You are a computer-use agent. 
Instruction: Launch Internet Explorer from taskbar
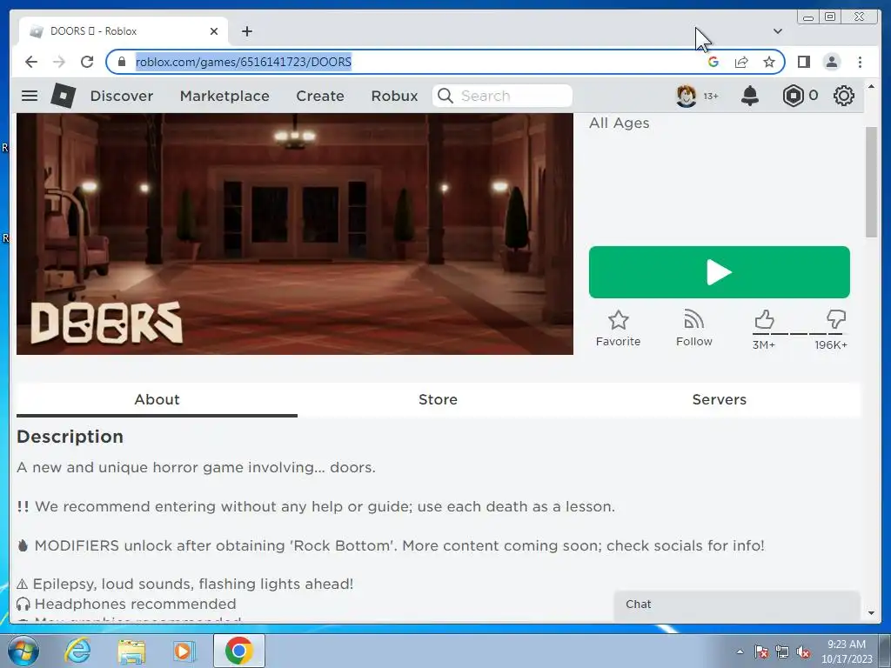(77, 651)
